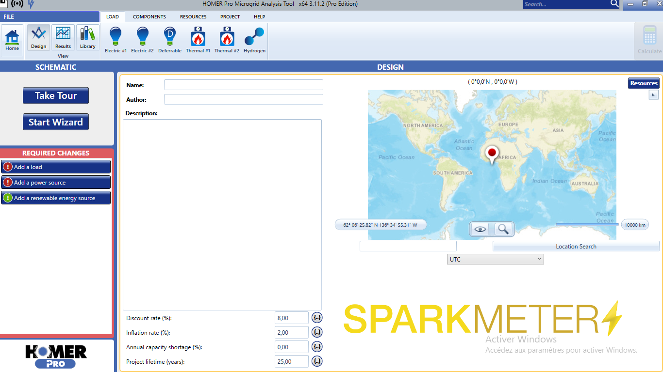The width and height of the screenshot is (663, 372).
Task: Open sensitivity values for Annual capacity shortage
Action: [317, 347]
